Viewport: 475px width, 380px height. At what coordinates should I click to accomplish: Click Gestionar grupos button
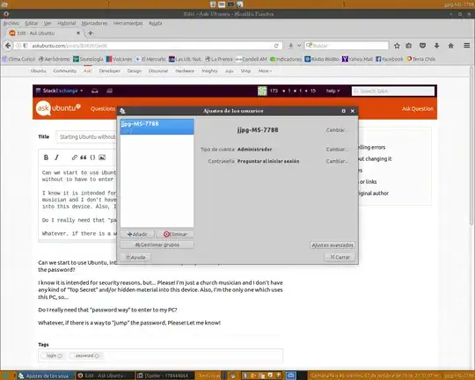(x=157, y=245)
